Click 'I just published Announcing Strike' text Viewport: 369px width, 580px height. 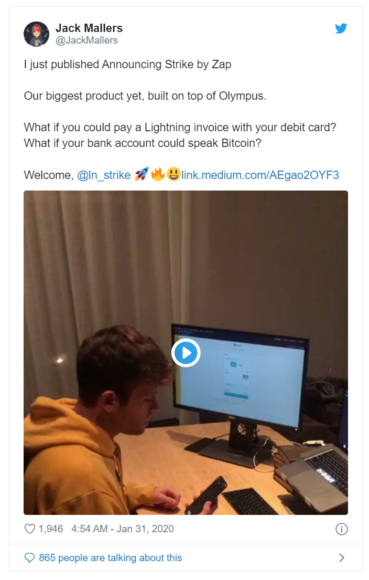tap(93, 65)
